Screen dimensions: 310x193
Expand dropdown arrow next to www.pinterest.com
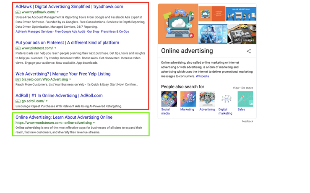[x=55, y=48]
